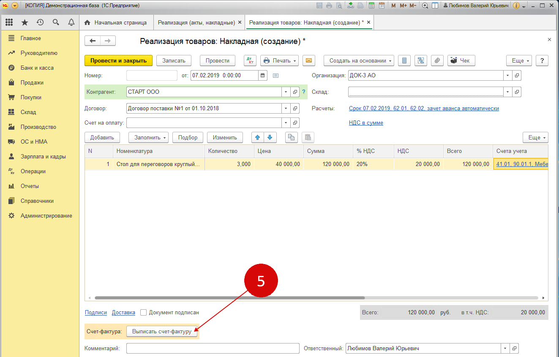Image resolution: width=559 pixels, height=357 pixels.
Task: Open the Продажи section
Action: pos(32,82)
